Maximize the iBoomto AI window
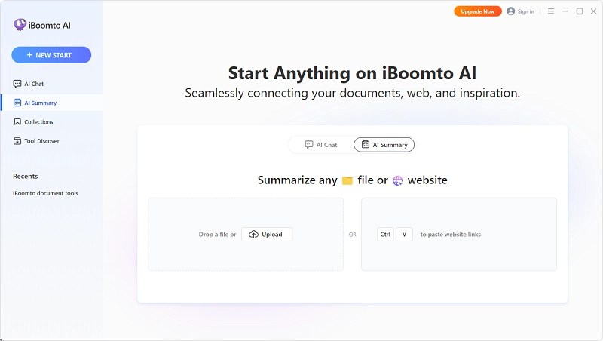This screenshot has width=603, height=341. pyautogui.click(x=580, y=11)
